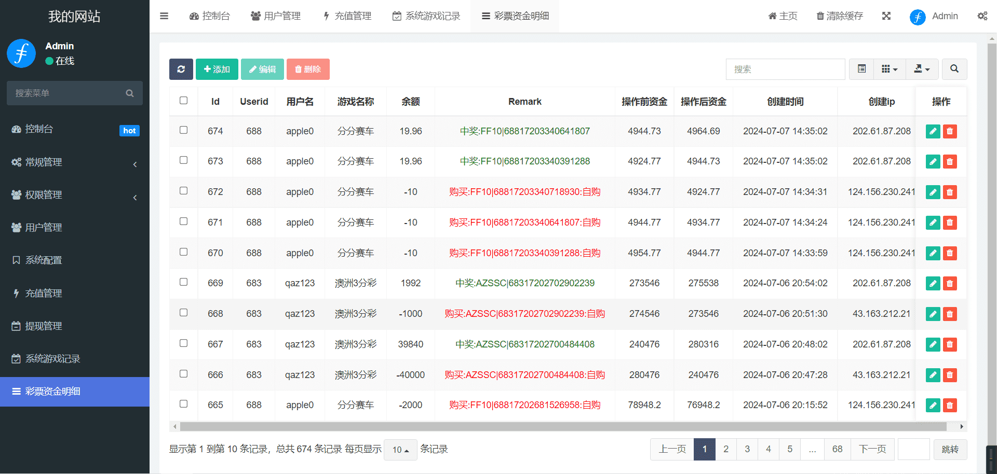Go to page 3 in pagination
This screenshot has width=997, height=474.
coord(747,449)
